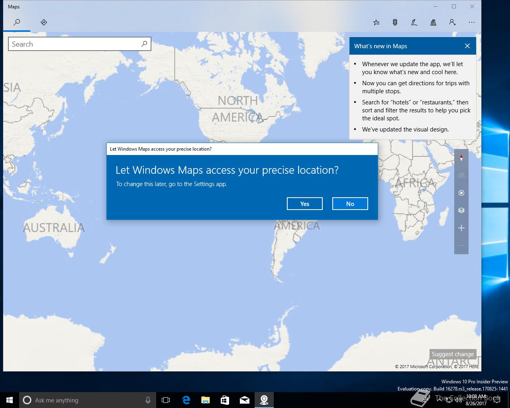Click the Suggest change button
The height and width of the screenshot is (408, 510).
pyautogui.click(x=453, y=354)
